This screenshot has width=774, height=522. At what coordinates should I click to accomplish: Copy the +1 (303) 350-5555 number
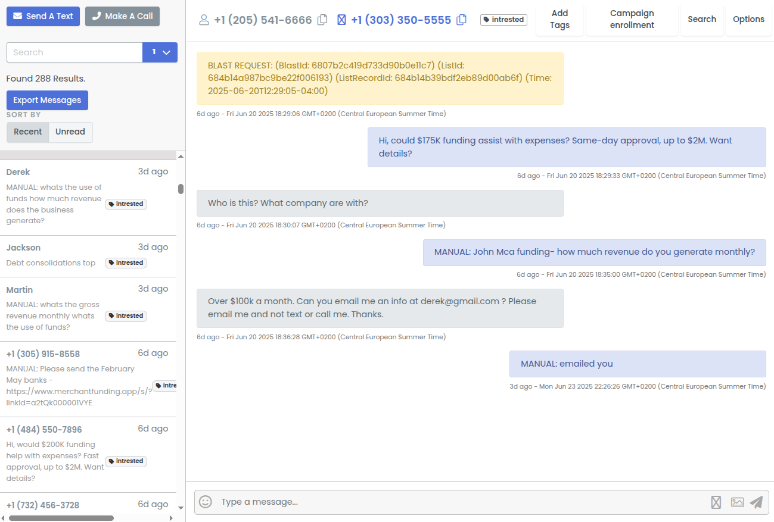[x=461, y=20]
